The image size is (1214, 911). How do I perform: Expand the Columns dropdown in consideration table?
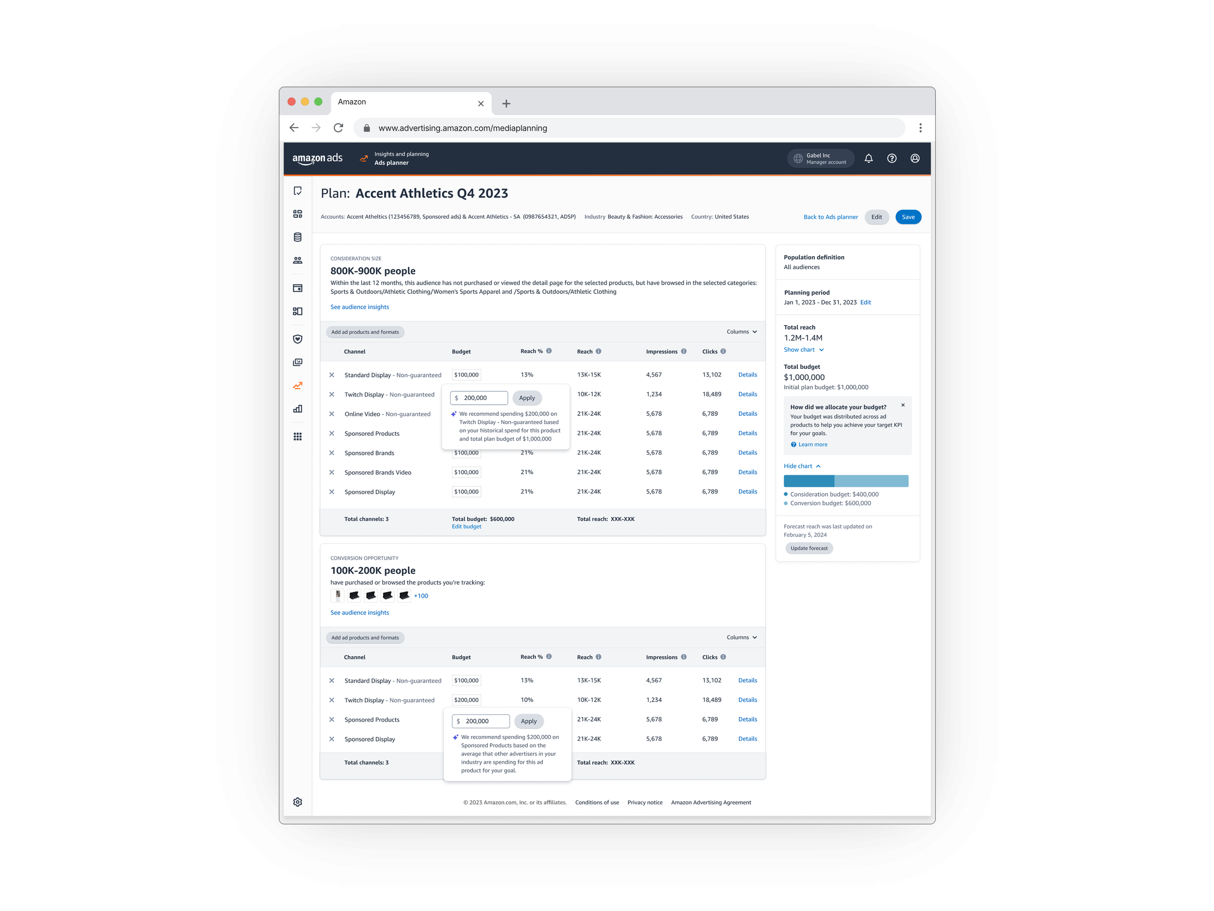point(742,332)
